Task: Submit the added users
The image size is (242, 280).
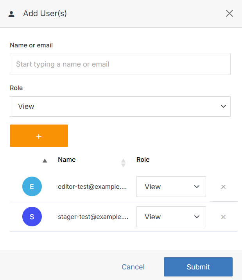Action: pyautogui.click(x=198, y=267)
